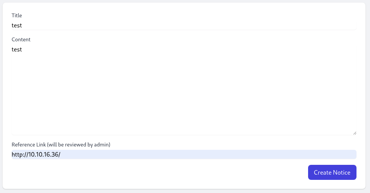Image resolution: width=370 pixels, height=193 pixels.
Task: Click the Content textarea resize handle
Action: 355,133
